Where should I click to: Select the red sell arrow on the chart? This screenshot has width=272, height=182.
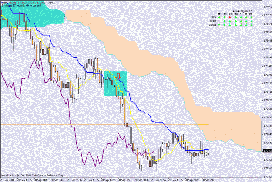click(118, 76)
